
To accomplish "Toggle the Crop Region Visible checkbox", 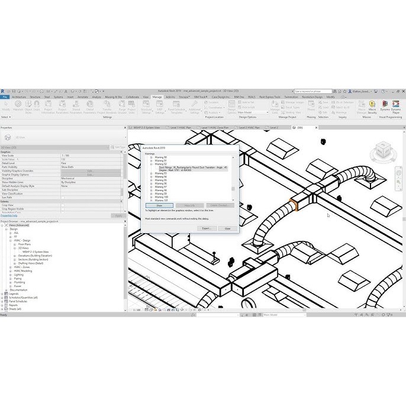I will [x=63, y=209].
